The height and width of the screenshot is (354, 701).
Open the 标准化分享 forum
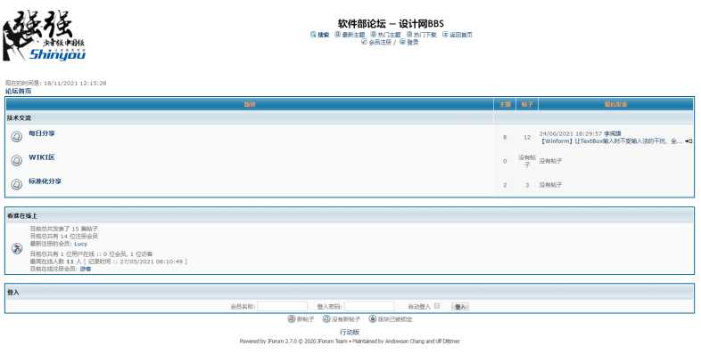point(45,181)
